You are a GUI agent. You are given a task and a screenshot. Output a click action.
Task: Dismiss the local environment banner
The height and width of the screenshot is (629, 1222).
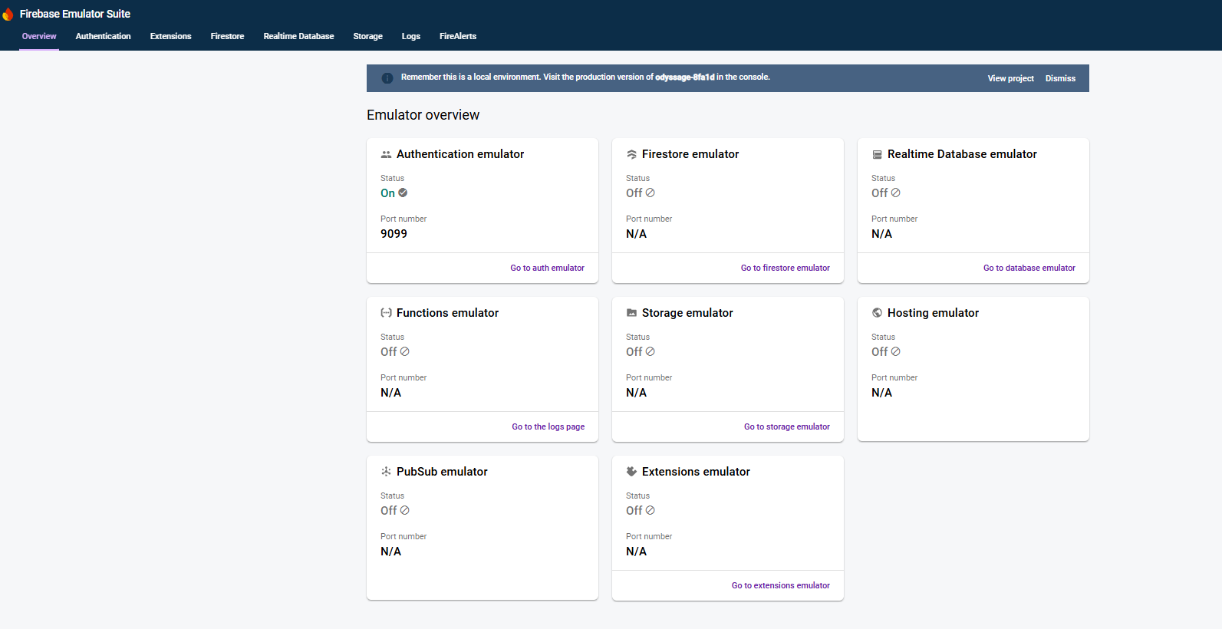tap(1060, 78)
